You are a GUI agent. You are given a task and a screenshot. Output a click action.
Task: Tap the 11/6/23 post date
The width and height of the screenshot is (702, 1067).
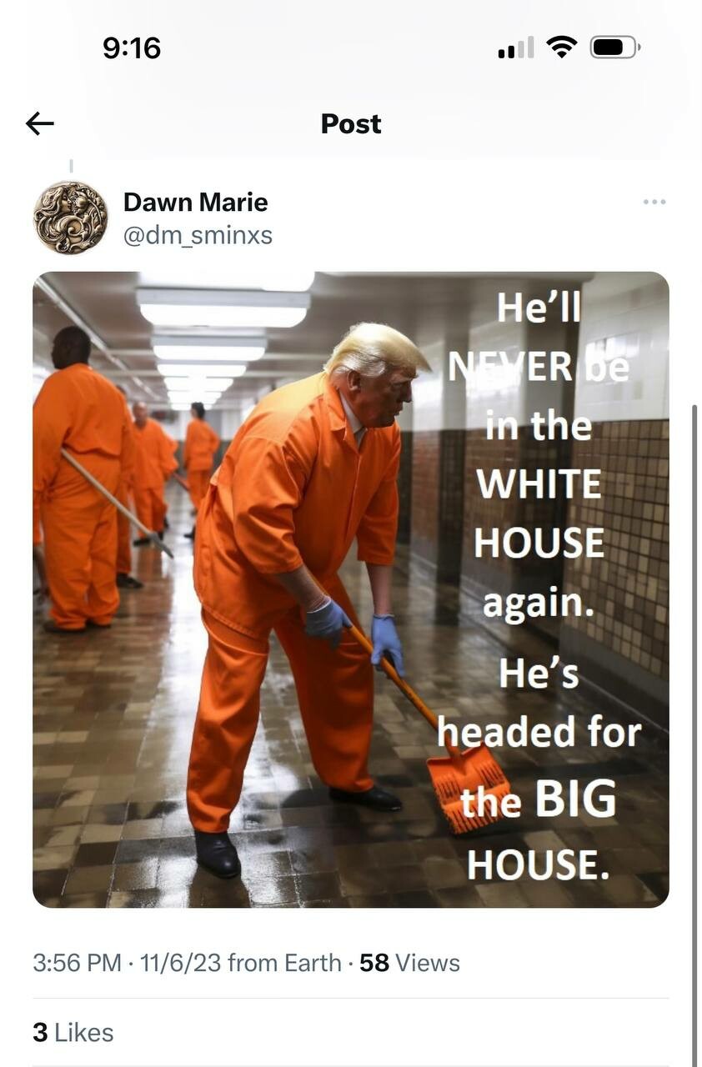(x=180, y=963)
